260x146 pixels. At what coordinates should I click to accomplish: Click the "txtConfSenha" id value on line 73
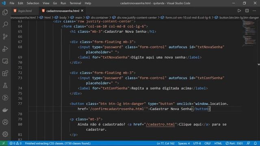click(x=210, y=78)
